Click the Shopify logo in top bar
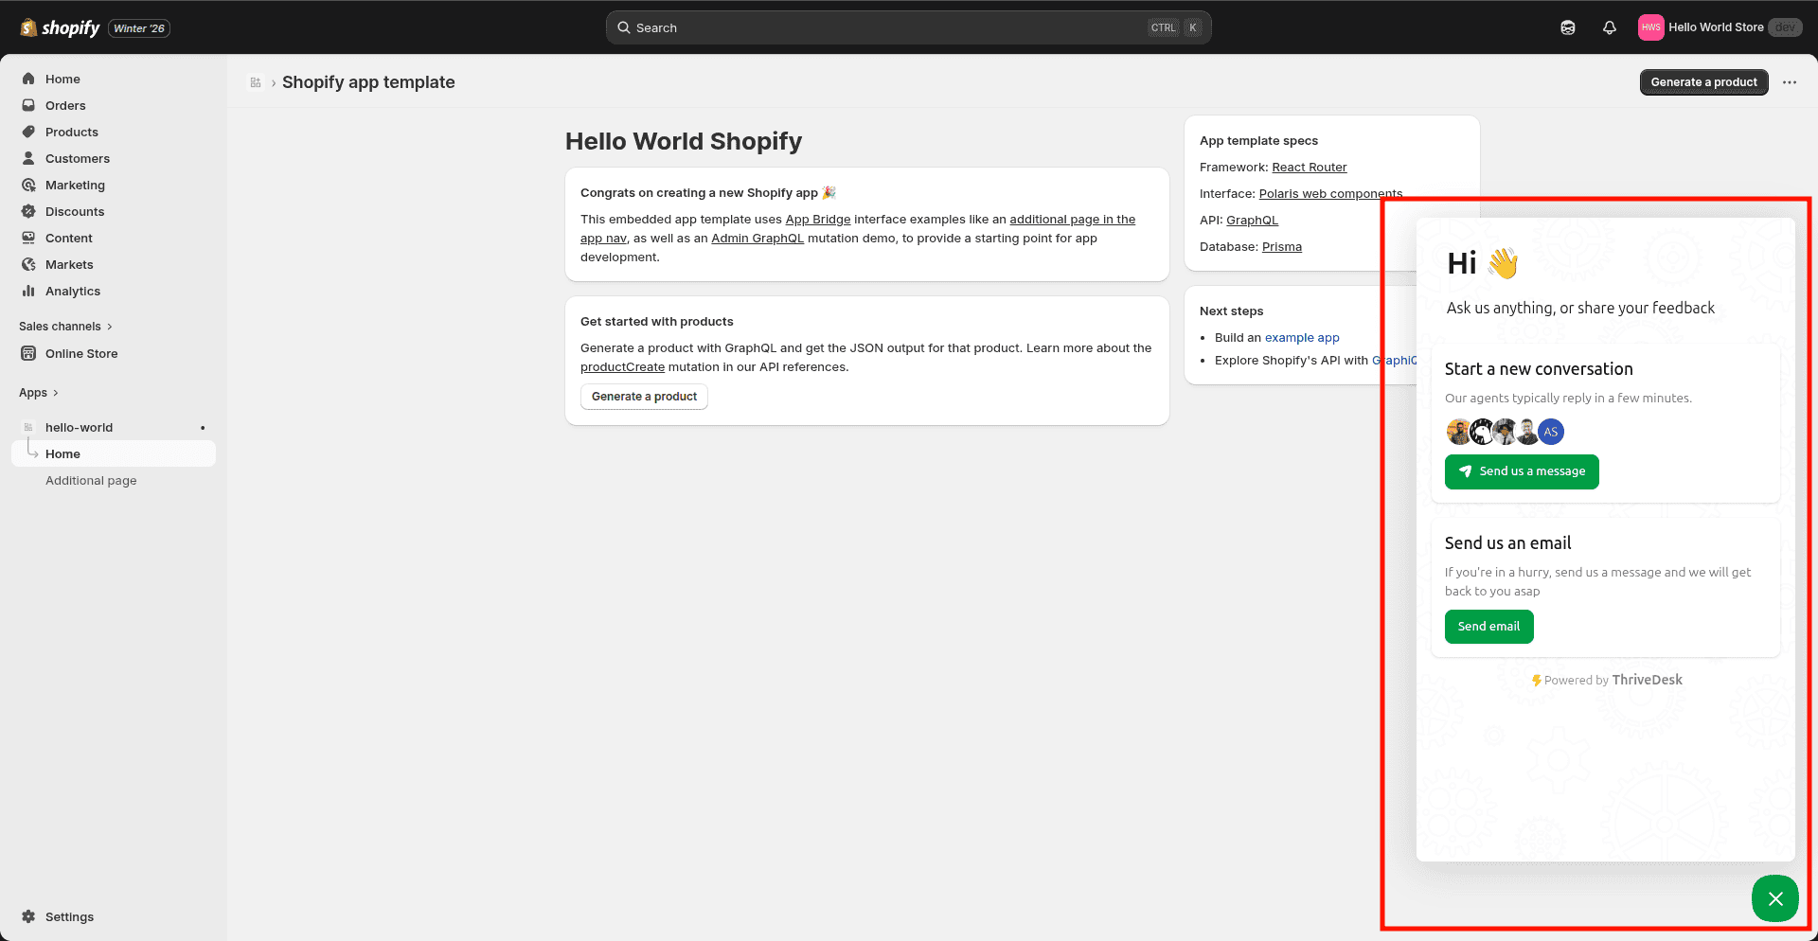 coord(60,27)
